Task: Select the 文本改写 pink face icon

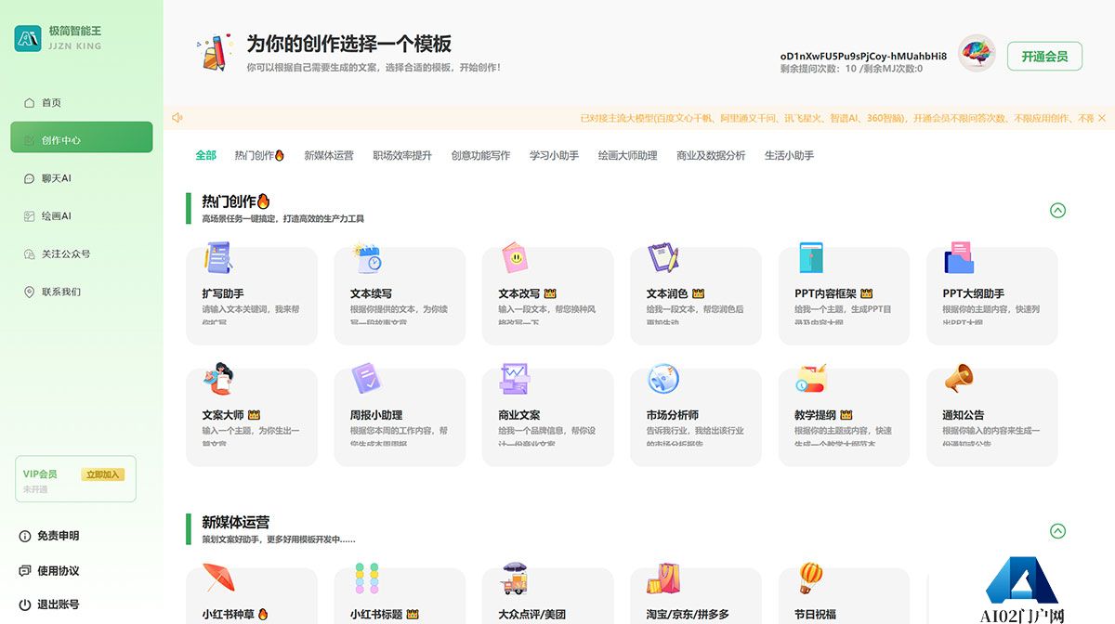Action: coord(514,258)
